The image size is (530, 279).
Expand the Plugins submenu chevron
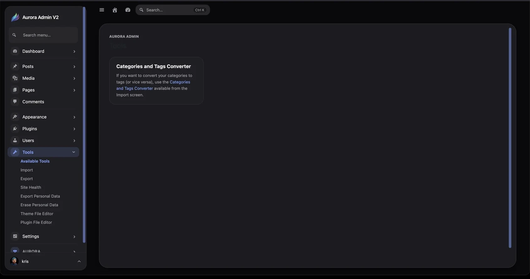click(x=74, y=129)
